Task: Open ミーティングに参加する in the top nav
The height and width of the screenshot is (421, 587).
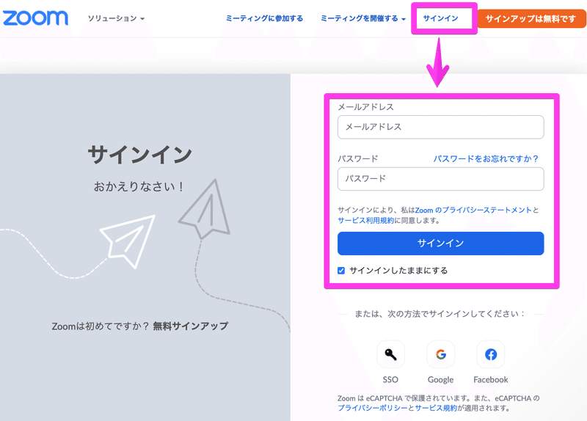Action: click(264, 18)
